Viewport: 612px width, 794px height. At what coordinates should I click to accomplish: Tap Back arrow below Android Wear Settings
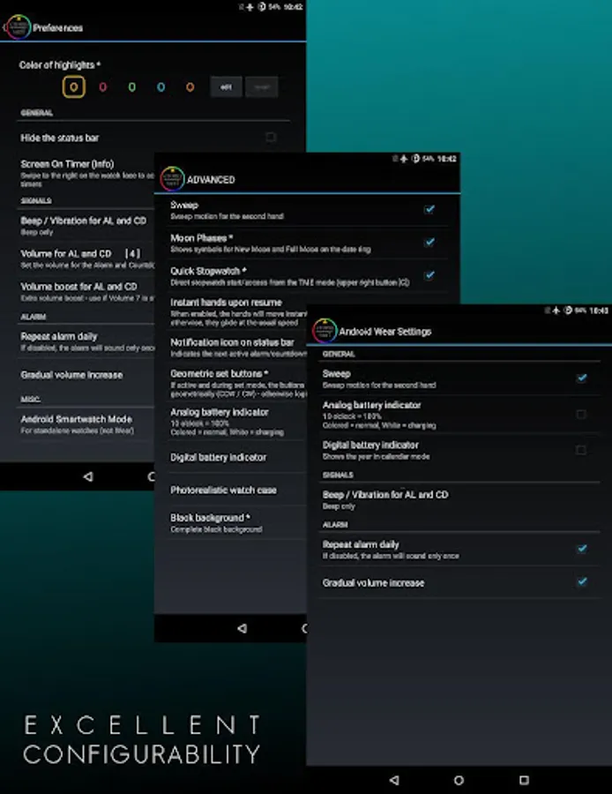pyautogui.click(x=394, y=780)
